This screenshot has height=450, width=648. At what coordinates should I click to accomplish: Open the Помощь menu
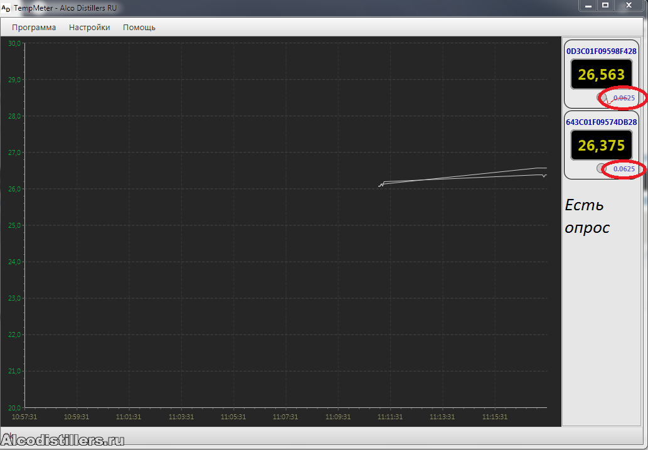tap(139, 27)
